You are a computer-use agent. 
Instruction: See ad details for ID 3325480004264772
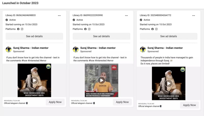[168, 36]
